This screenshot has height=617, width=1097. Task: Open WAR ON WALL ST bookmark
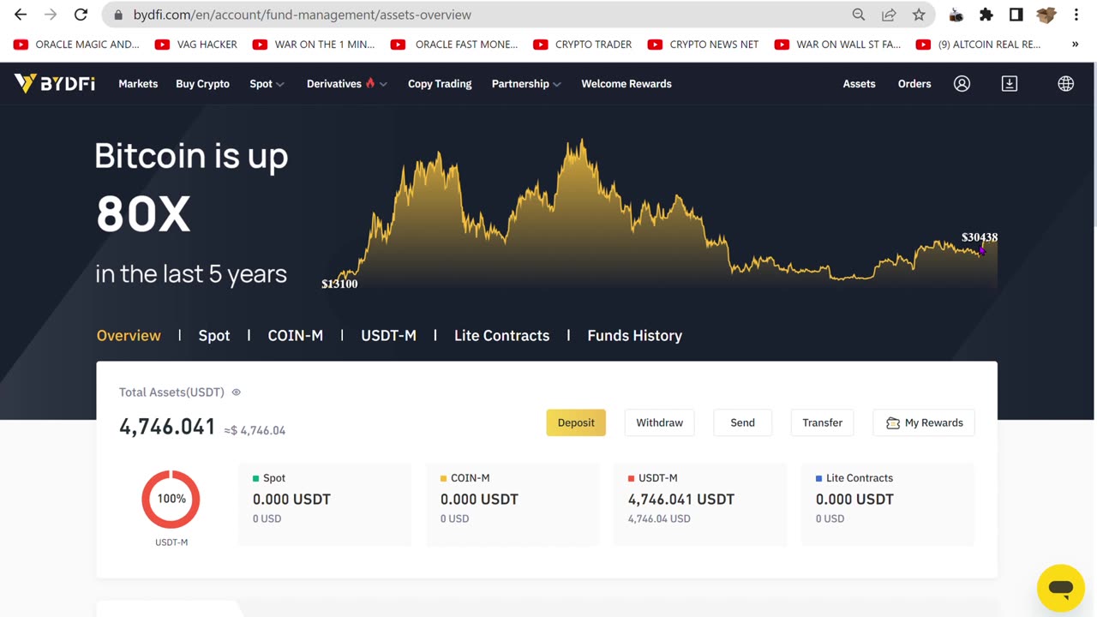coord(837,45)
